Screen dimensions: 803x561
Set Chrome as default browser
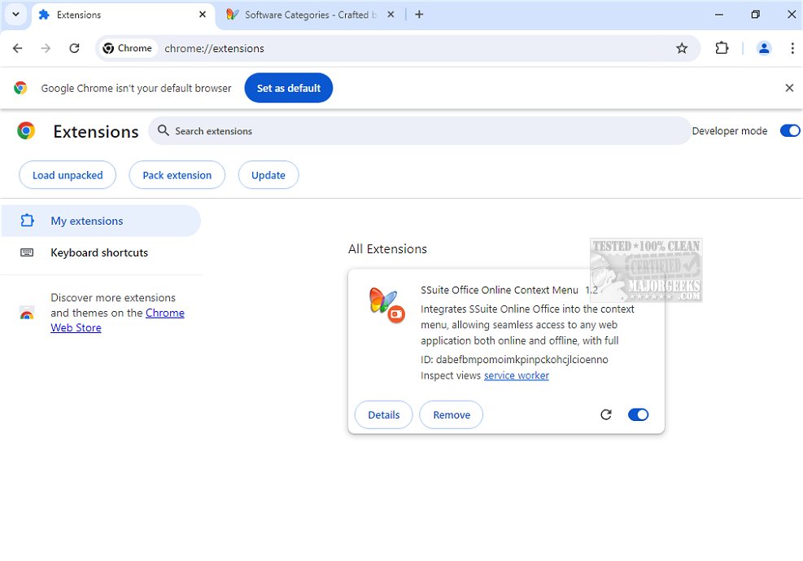click(288, 88)
